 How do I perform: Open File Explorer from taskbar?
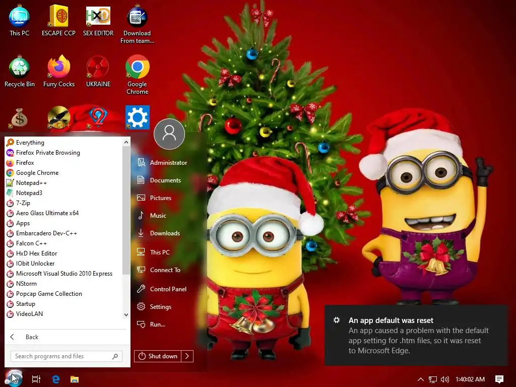(x=75, y=379)
